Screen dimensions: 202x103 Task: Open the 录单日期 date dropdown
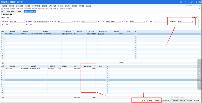coord(24,22)
